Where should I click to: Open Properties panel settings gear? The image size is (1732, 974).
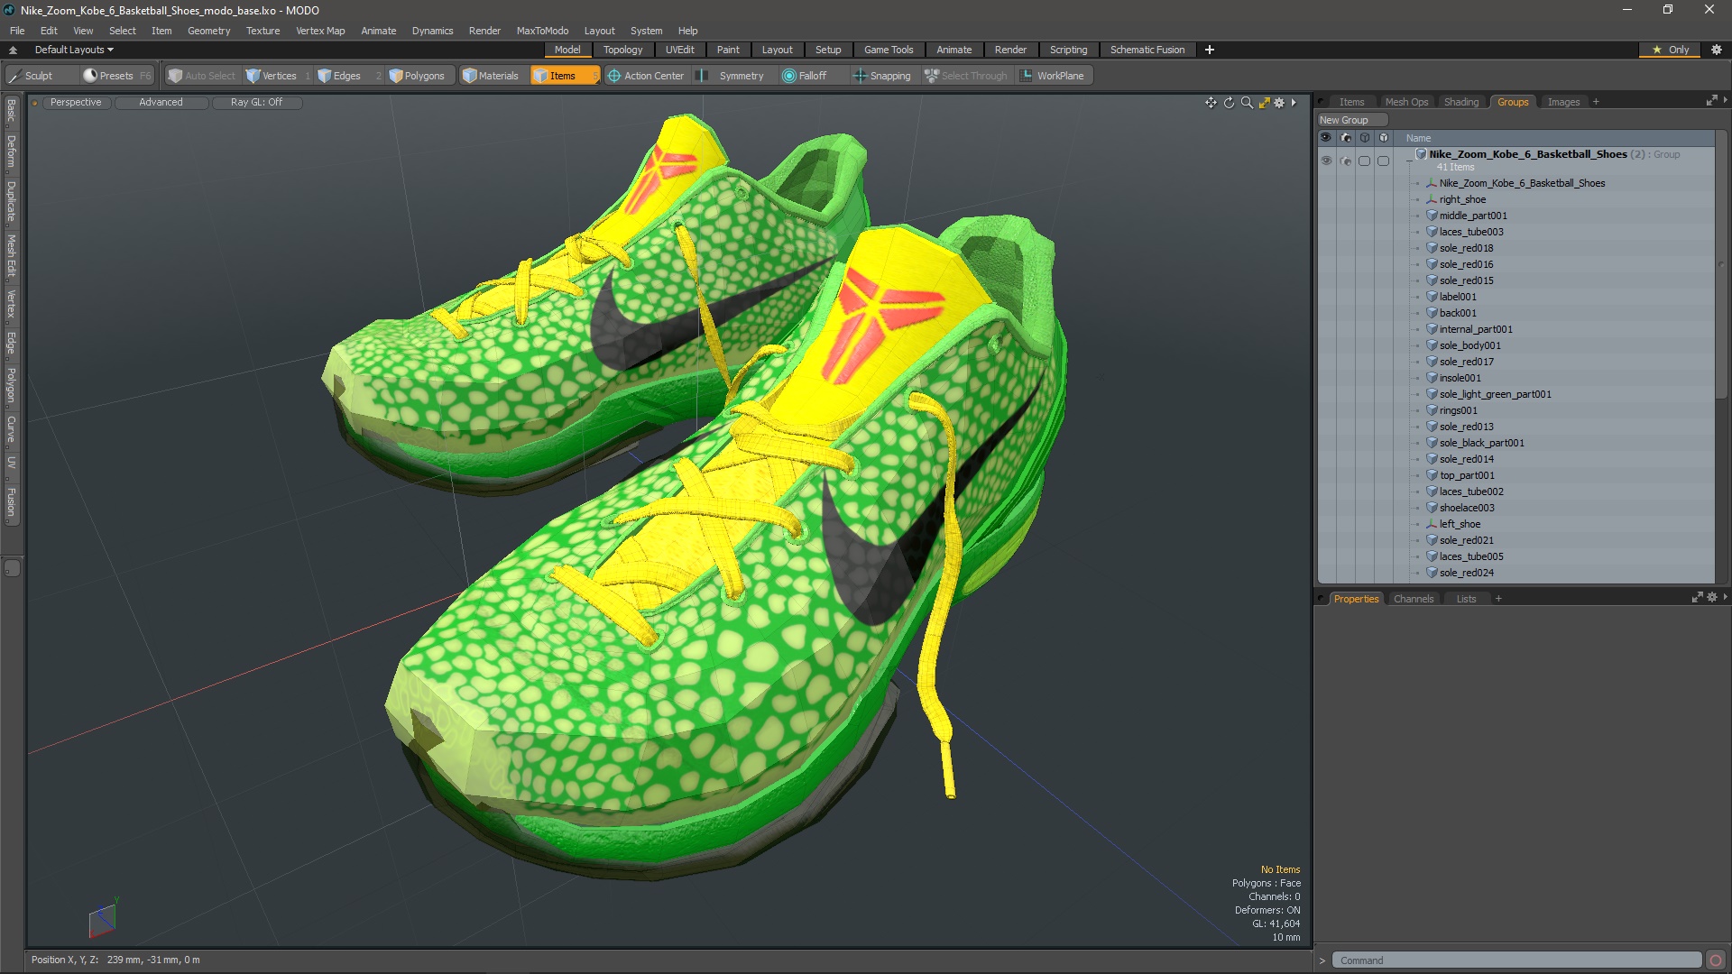(1712, 598)
